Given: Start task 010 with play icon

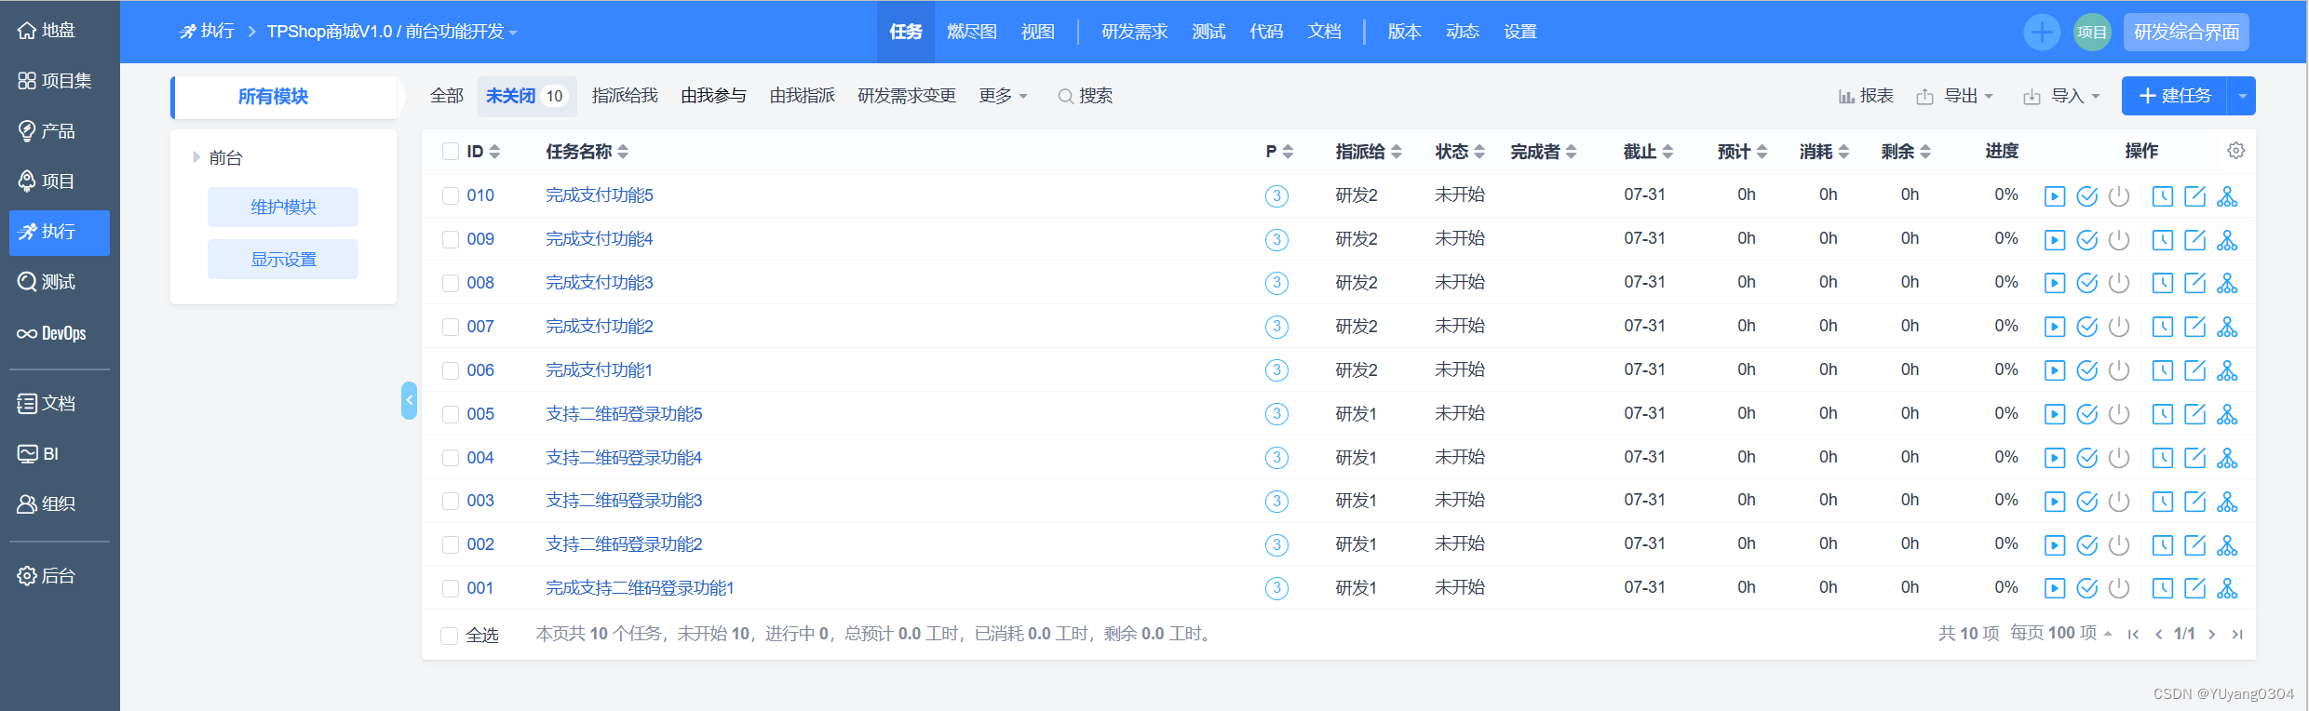Looking at the screenshot, I should [2054, 195].
